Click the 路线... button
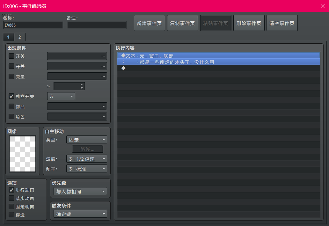This screenshot has height=226, width=329. tap(87, 149)
